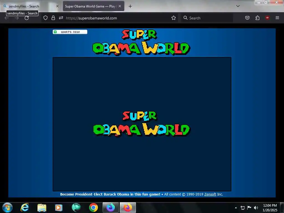Click the game area logo to start

pos(141,124)
